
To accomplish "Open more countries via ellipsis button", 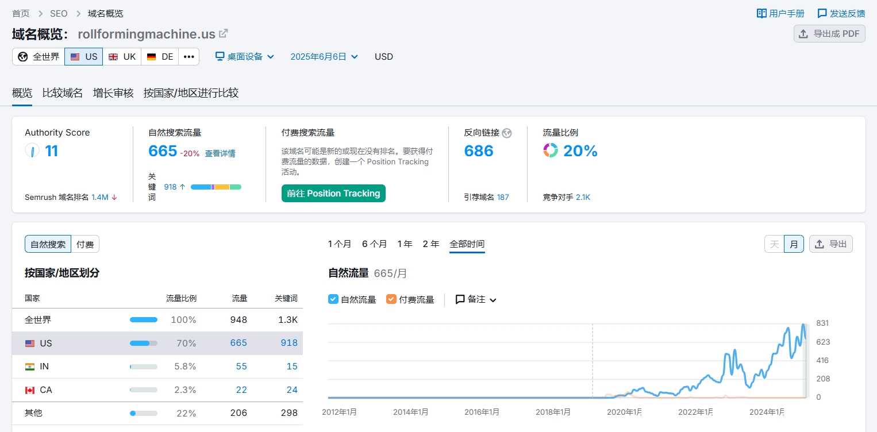I will (189, 57).
